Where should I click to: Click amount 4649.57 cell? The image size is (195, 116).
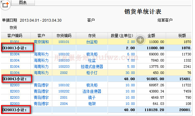click(157, 97)
